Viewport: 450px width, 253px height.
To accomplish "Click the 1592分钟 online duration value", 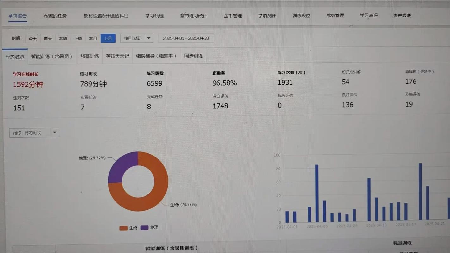I will pyautogui.click(x=28, y=84).
